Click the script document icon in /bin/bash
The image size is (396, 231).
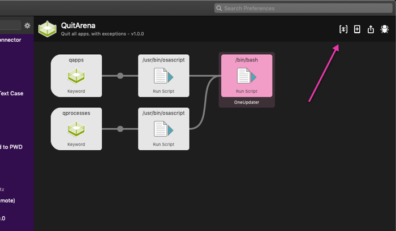(x=247, y=76)
